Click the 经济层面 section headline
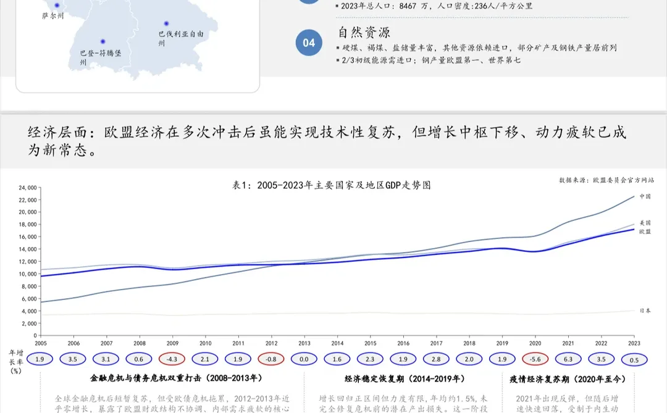 click(327, 141)
